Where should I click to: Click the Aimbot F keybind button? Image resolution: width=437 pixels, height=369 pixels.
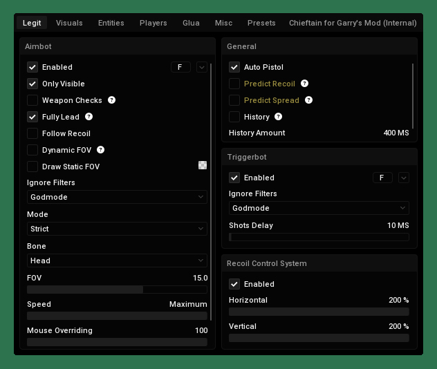click(180, 67)
